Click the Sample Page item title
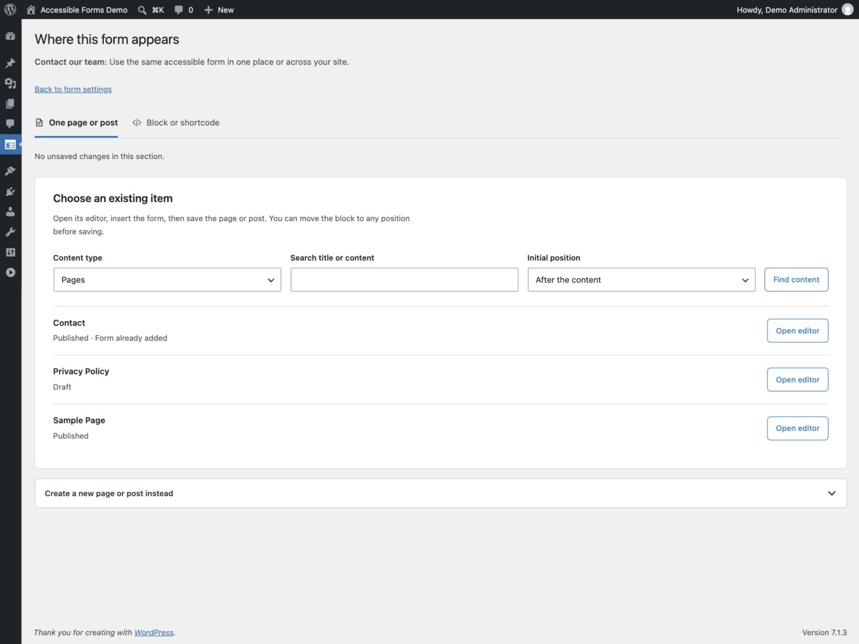Image resolution: width=859 pixels, height=644 pixels. click(x=79, y=420)
